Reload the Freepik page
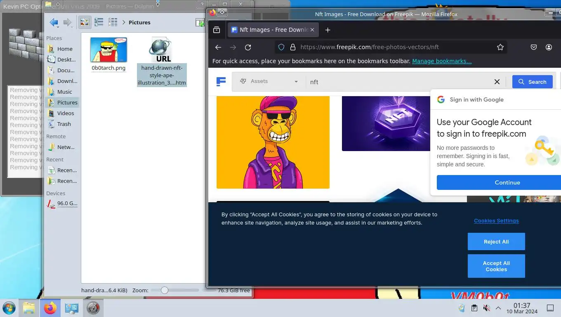561x317 pixels. tap(248, 47)
